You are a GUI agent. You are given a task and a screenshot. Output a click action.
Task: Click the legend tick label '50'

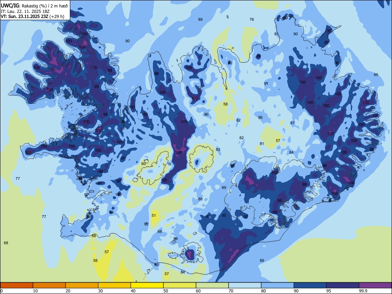click(x=166, y=291)
